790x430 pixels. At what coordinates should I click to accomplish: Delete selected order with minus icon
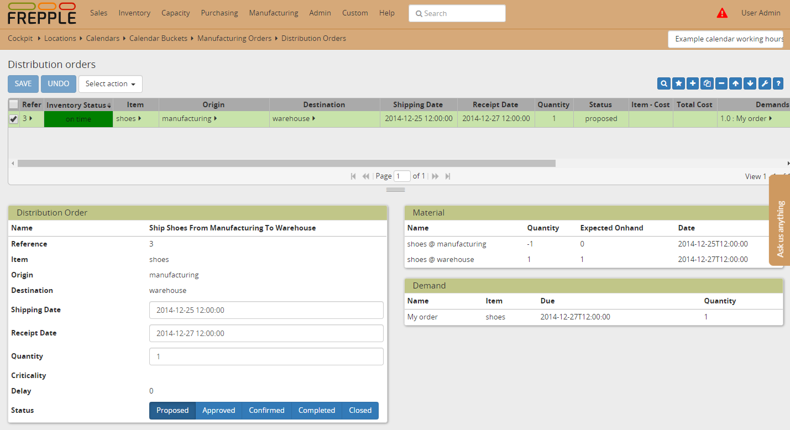(721, 83)
